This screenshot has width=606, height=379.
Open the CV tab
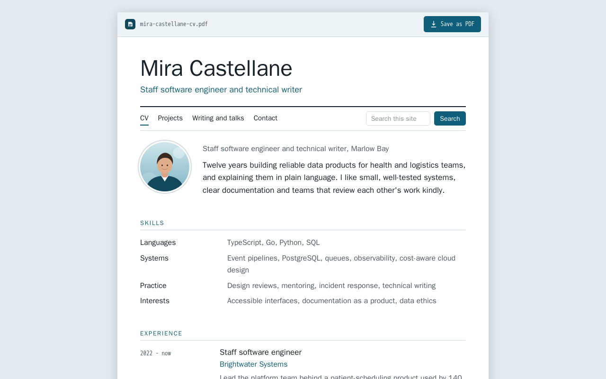[144, 118]
